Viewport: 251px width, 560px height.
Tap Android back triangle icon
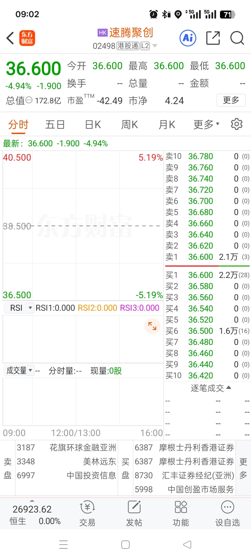(x=187, y=545)
